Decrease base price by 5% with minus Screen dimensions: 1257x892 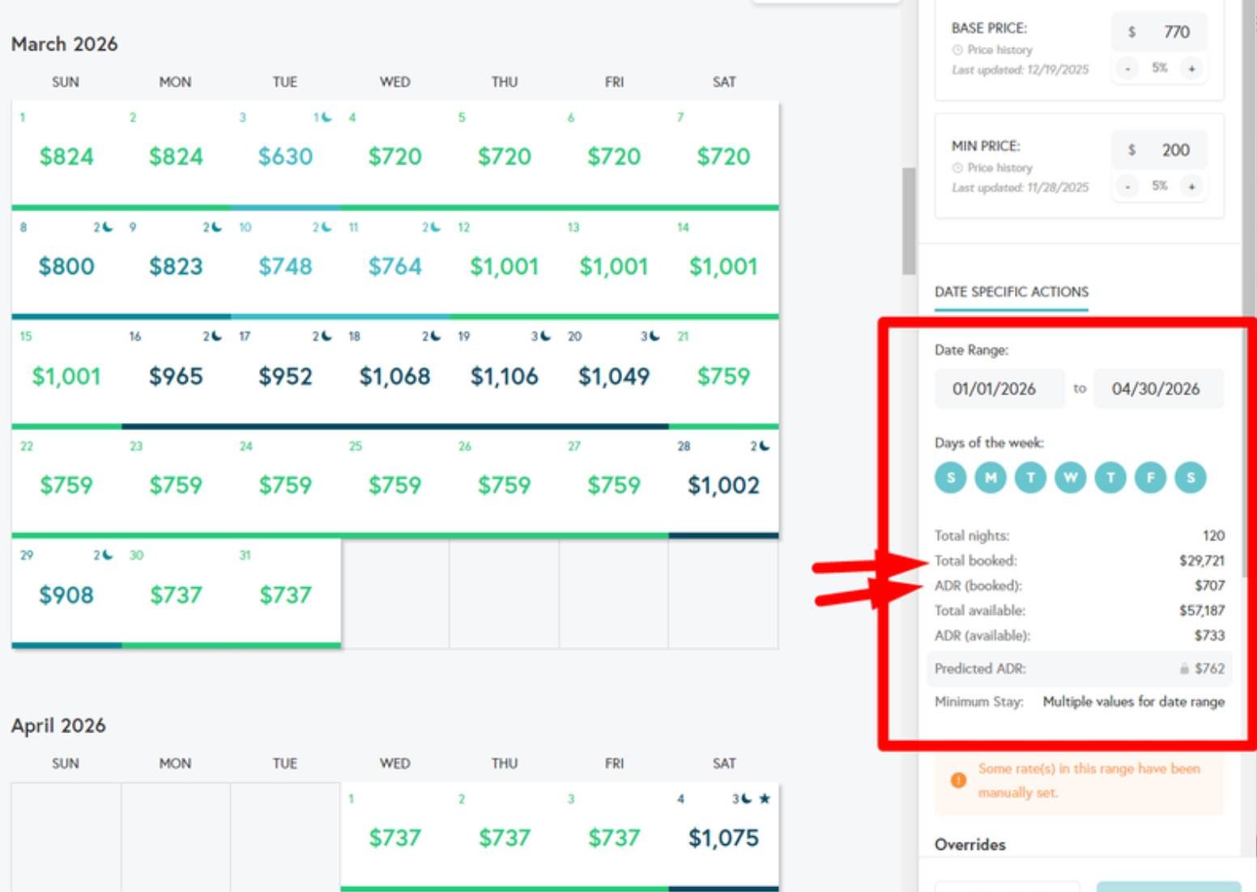[x=1127, y=69]
